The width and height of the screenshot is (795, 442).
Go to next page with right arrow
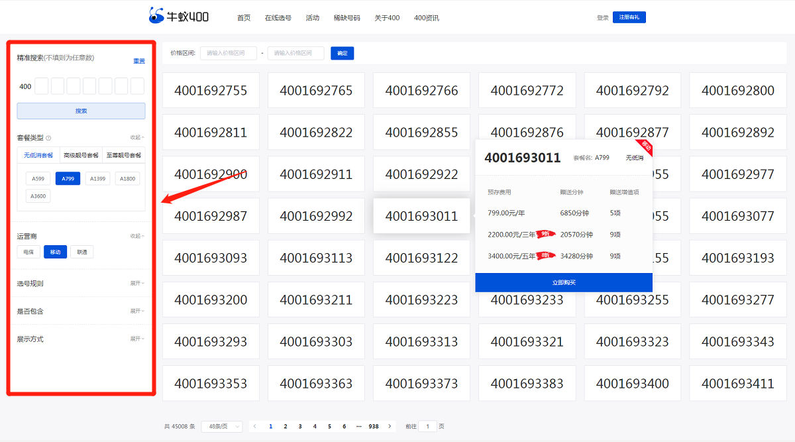pyautogui.click(x=390, y=426)
